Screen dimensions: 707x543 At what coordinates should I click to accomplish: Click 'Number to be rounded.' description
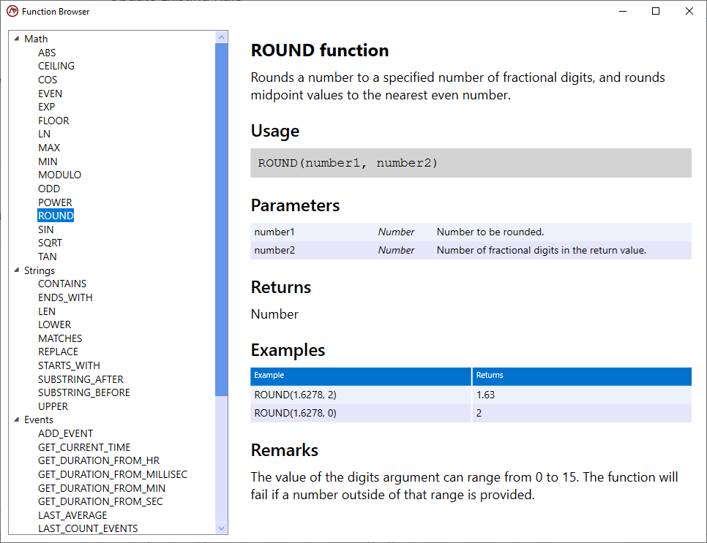(490, 232)
